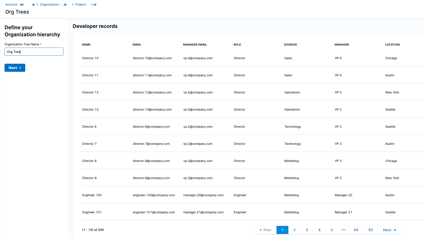Select the Director 10 row
The image size is (424, 239).
point(90,58)
